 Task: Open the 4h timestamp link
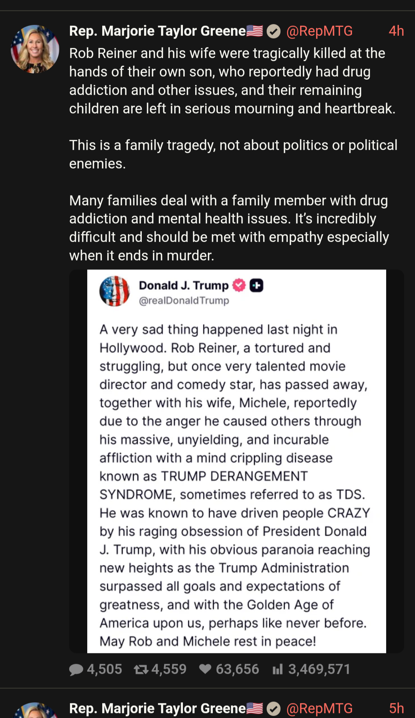(x=396, y=31)
